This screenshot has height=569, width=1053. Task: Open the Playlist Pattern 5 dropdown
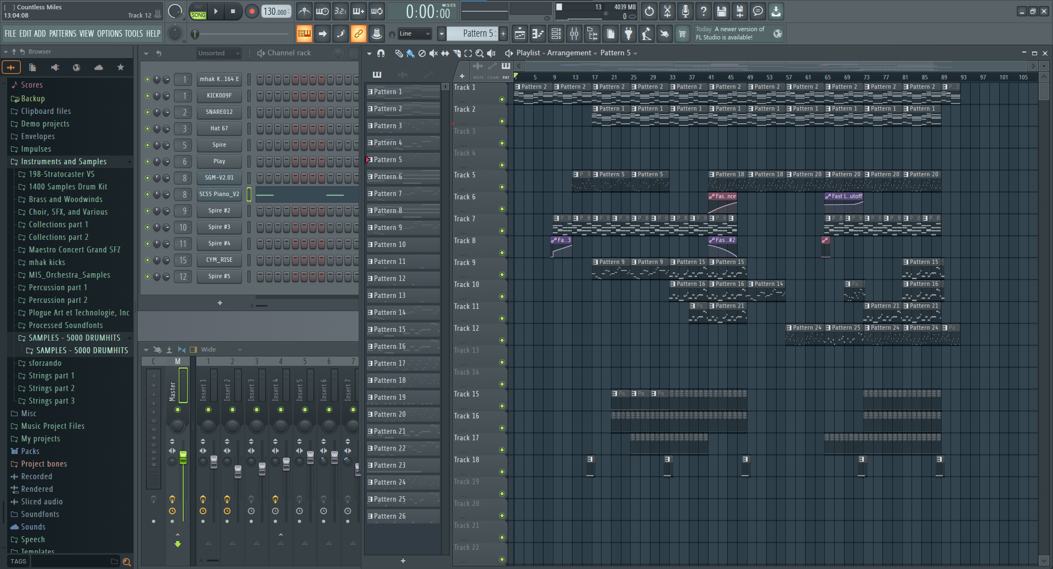(x=619, y=53)
